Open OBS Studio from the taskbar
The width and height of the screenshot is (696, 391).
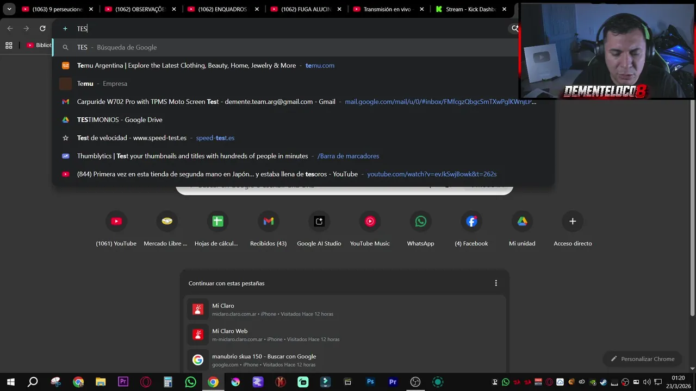(415, 382)
